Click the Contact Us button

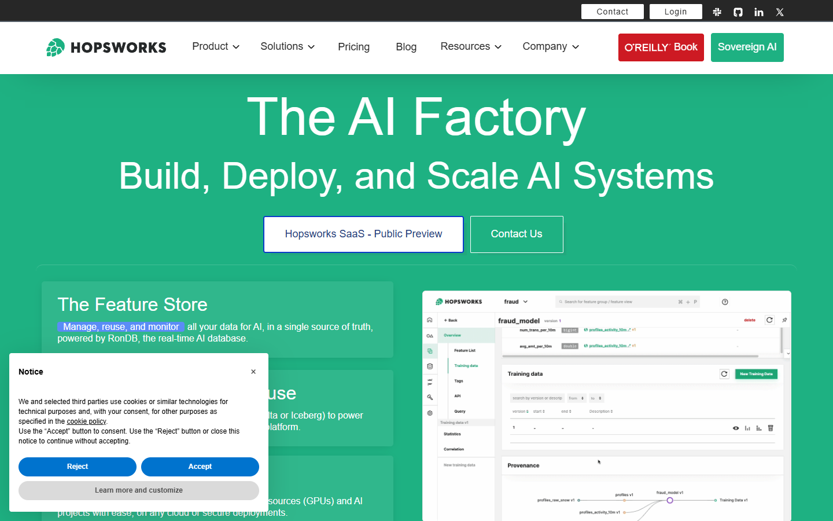[x=517, y=234]
